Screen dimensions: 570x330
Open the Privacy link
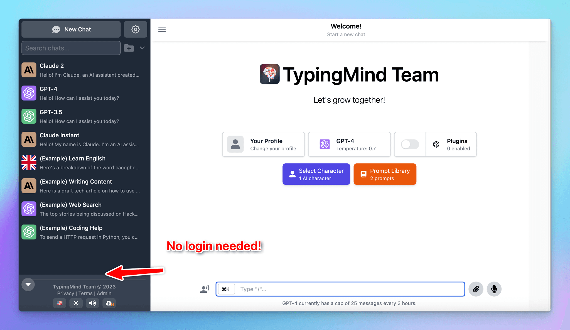coord(66,293)
